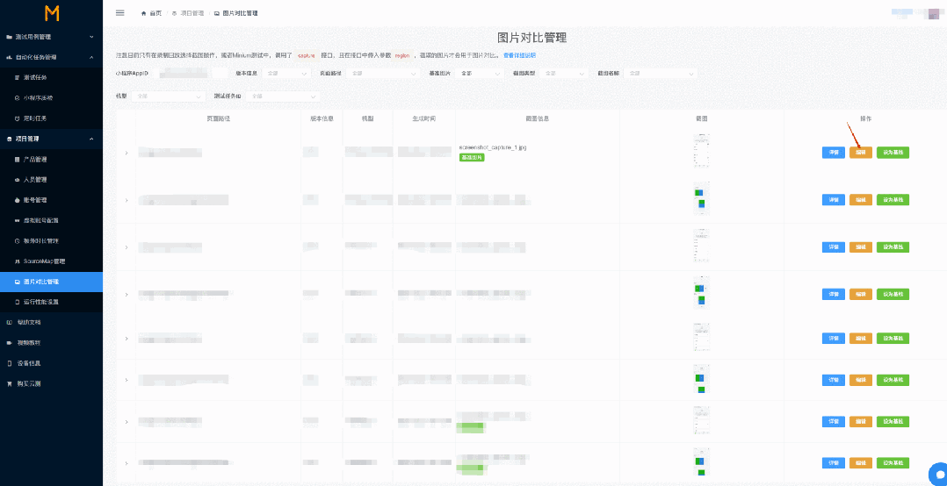Open the 版本信息 filter dropdown
947x486 pixels.
click(287, 73)
